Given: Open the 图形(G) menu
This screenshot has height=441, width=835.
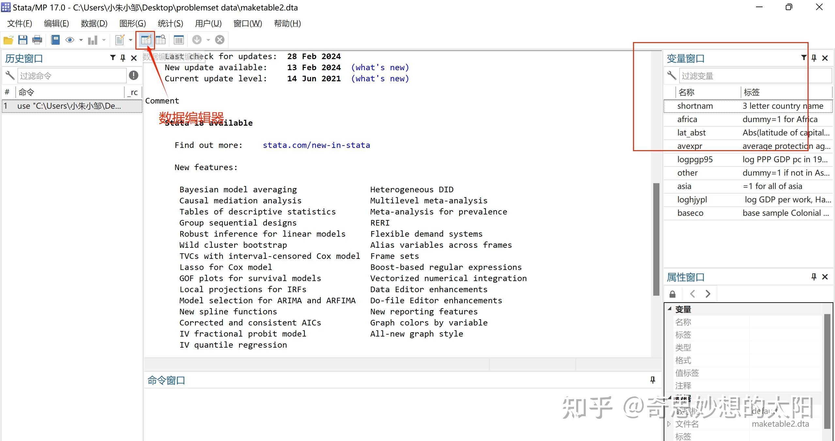Looking at the screenshot, I should coord(132,24).
